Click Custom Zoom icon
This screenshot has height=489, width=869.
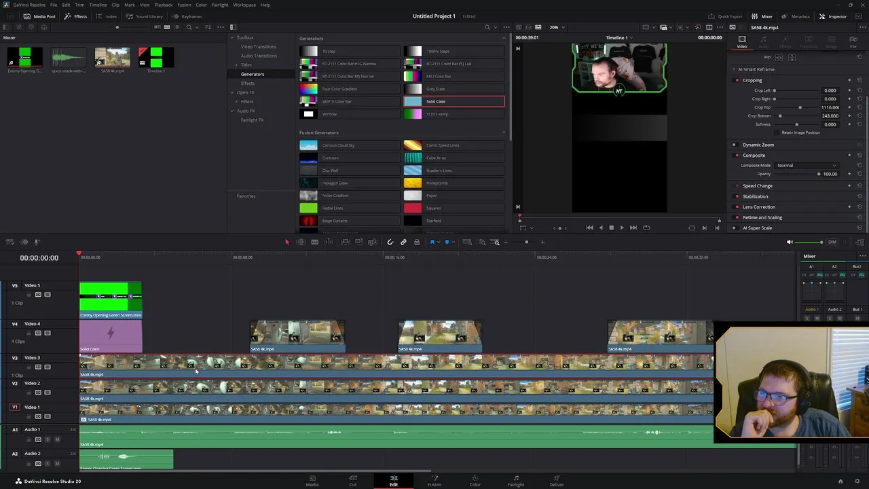click(496, 242)
